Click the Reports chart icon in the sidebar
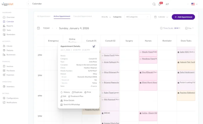This screenshot has width=203, height=124. coord(4,26)
